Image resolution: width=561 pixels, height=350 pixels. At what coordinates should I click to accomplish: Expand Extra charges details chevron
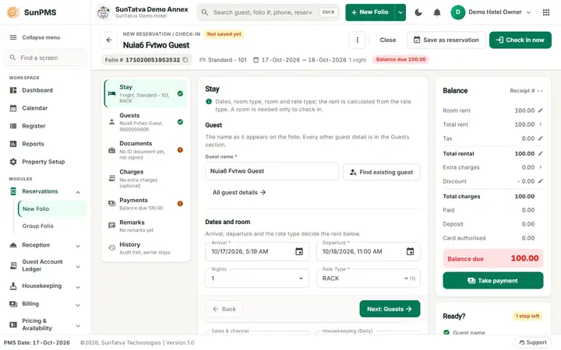[x=540, y=167]
